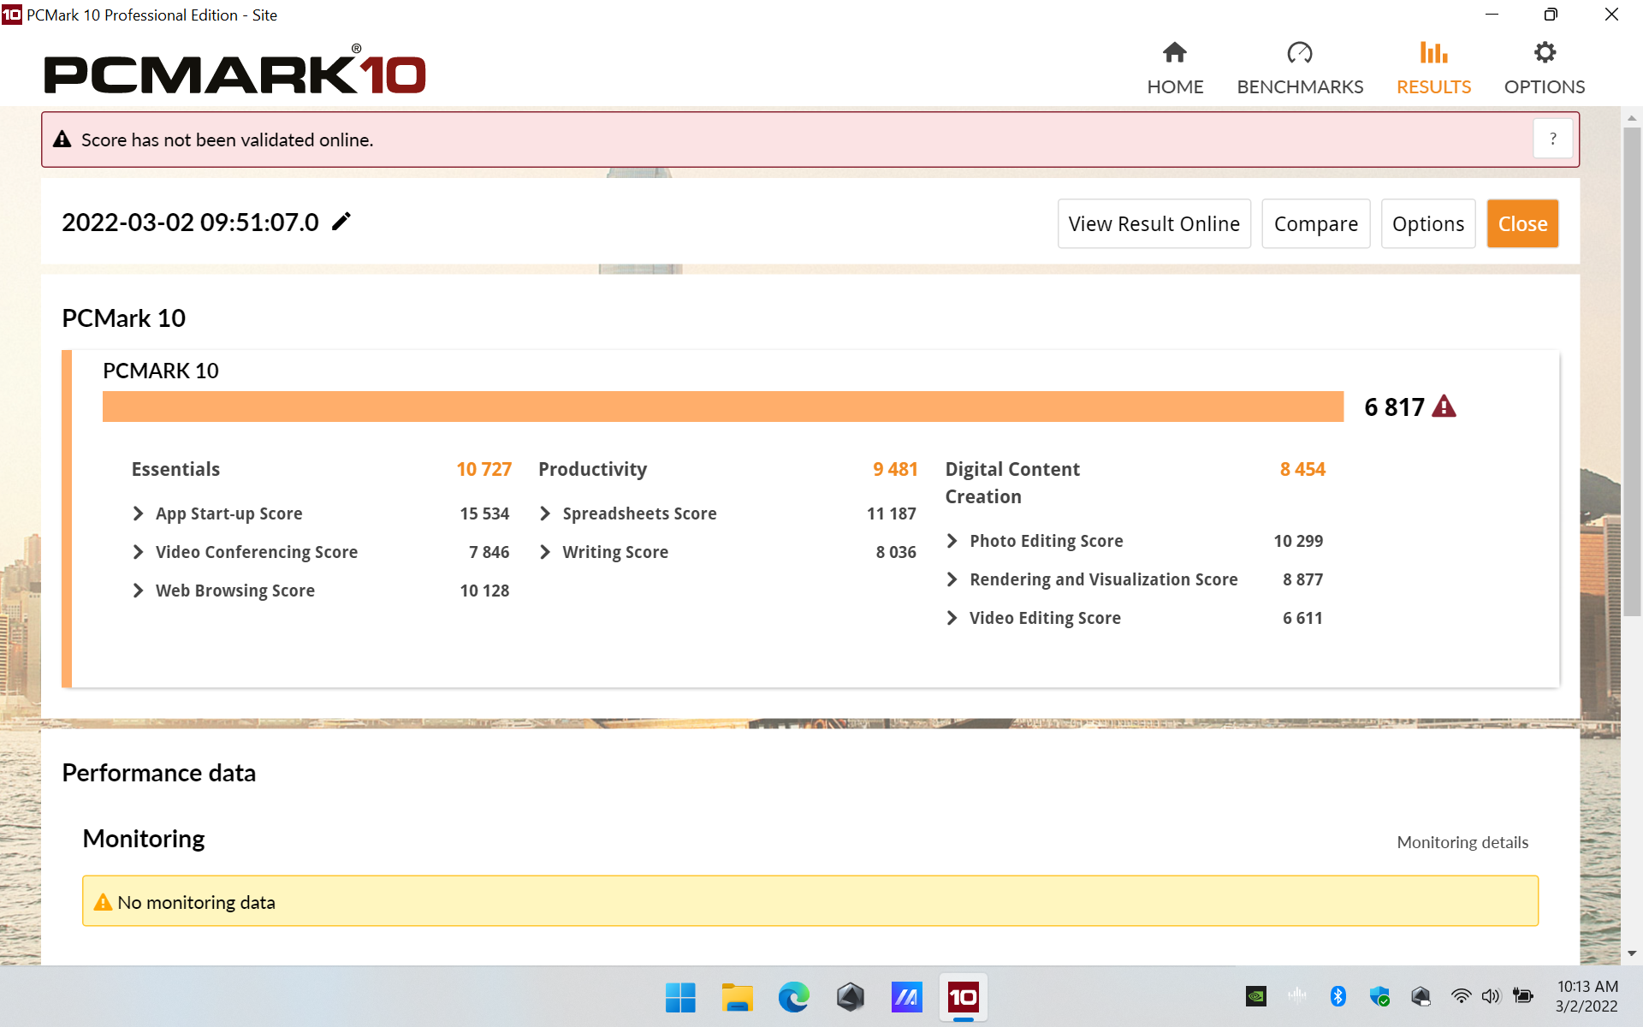The image size is (1643, 1027).
Task: Click the Essentials score 10 727
Action: [x=483, y=469]
